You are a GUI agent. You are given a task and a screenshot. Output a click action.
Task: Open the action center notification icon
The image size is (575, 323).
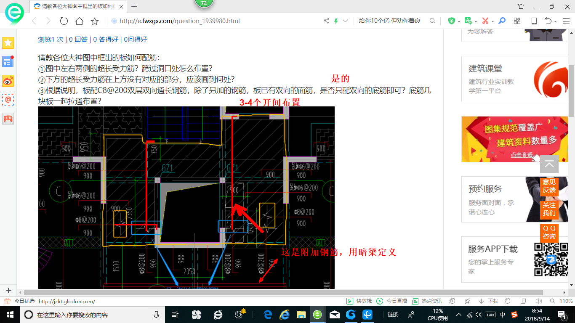point(562,315)
